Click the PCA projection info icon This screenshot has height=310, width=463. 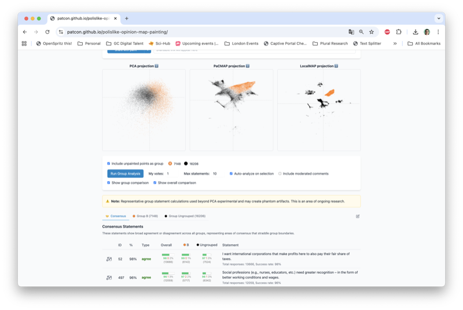point(156,66)
